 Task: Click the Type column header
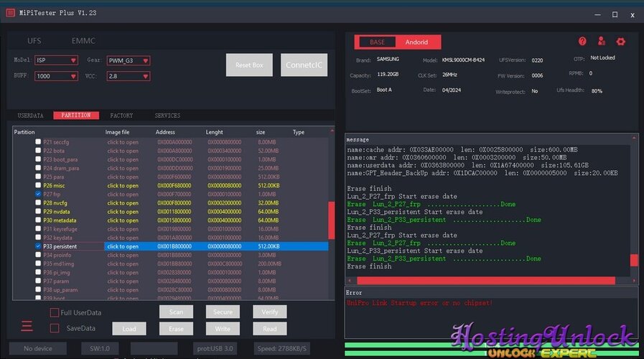tap(299, 132)
